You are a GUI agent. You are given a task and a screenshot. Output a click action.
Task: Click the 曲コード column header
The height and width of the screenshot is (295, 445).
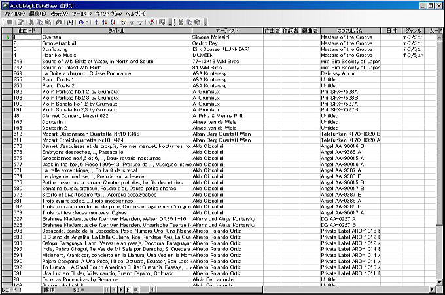click(x=27, y=30)
